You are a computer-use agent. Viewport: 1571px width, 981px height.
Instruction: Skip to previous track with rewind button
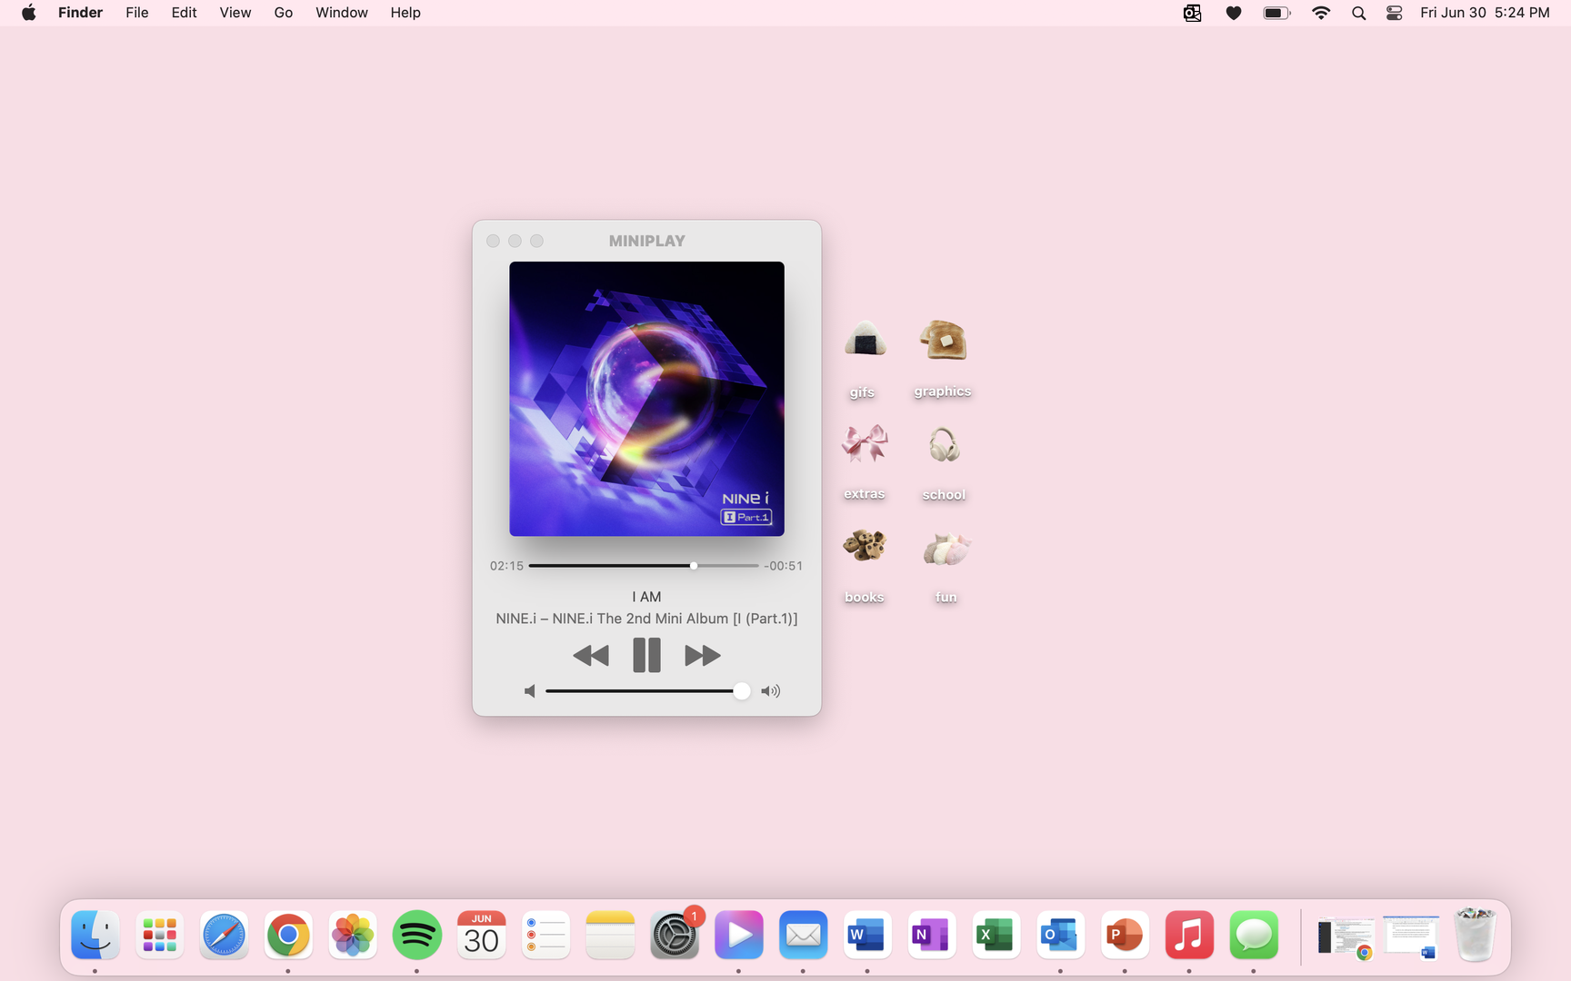click(591, 655)
